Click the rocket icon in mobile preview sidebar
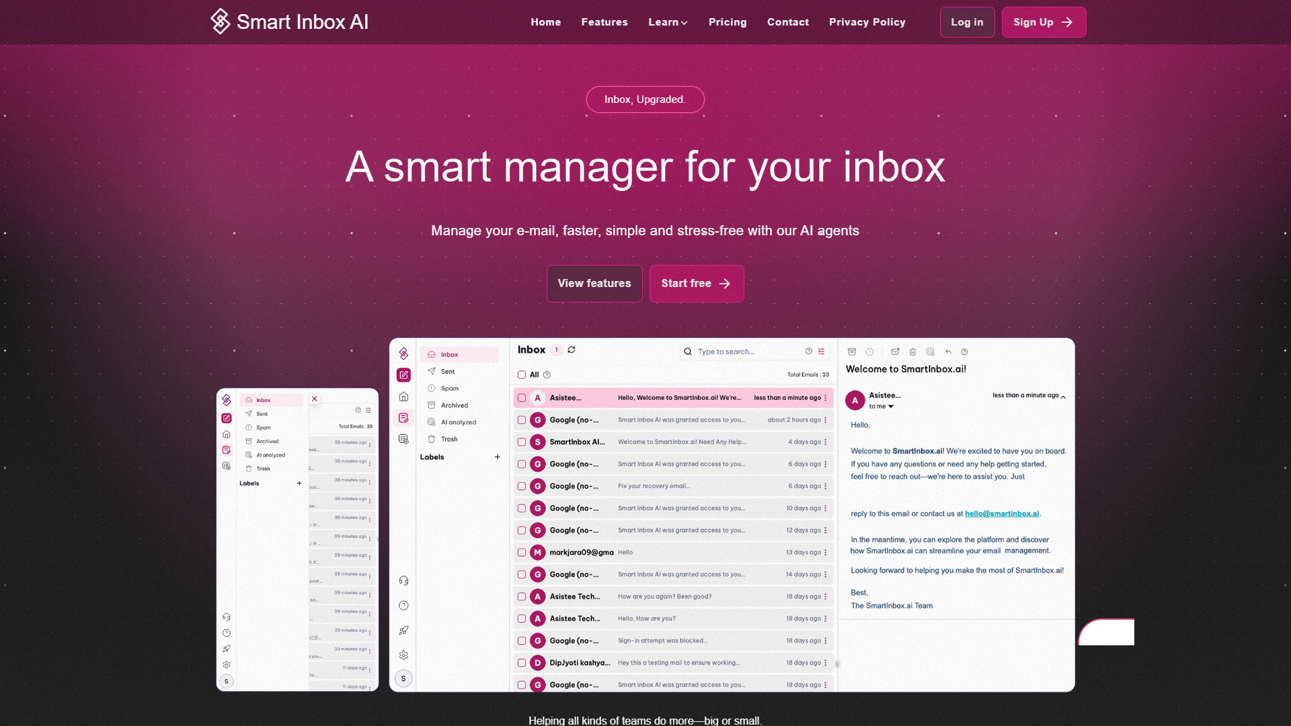 (227, 649)
